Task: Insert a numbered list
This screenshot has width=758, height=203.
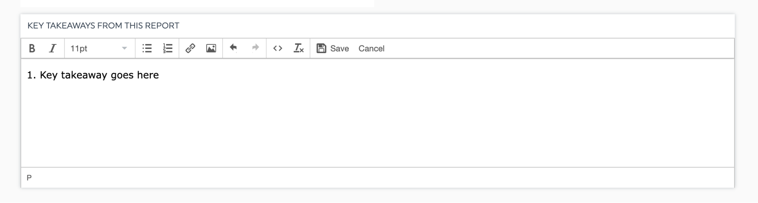Action: point(168,48)
